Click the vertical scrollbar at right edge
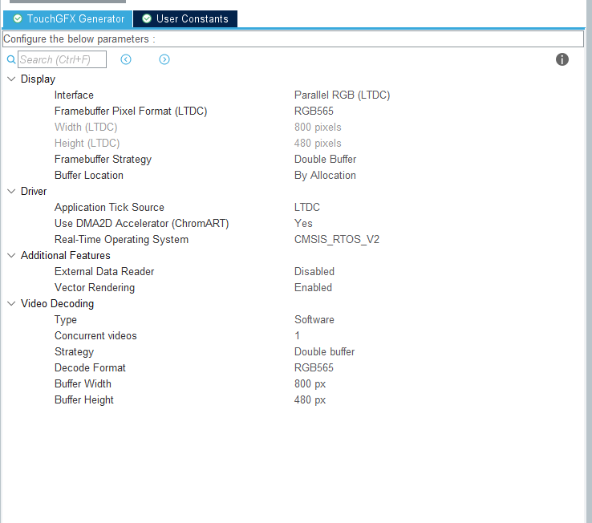 click(589, 261)
